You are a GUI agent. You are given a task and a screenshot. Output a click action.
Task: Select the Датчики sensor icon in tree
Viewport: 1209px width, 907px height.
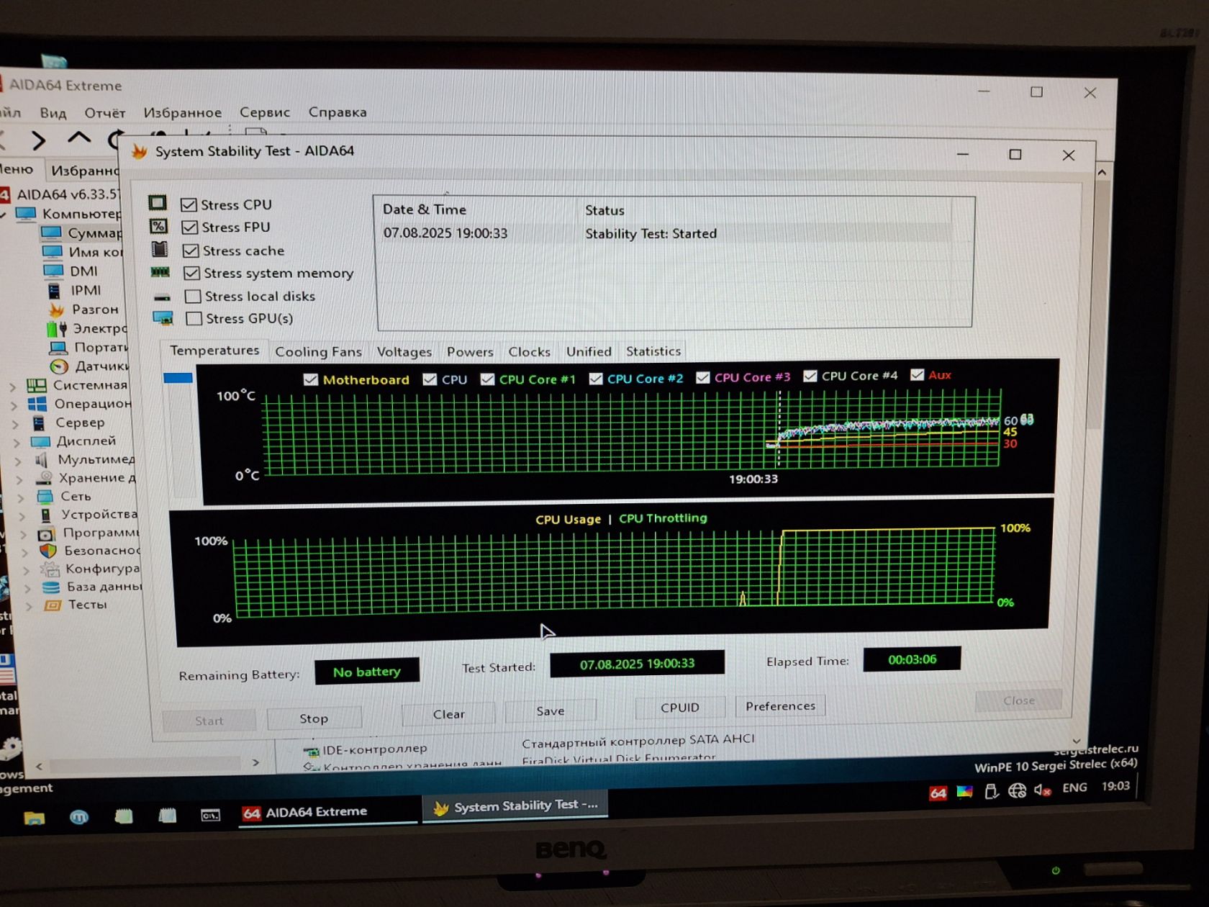tap(59, 366)
